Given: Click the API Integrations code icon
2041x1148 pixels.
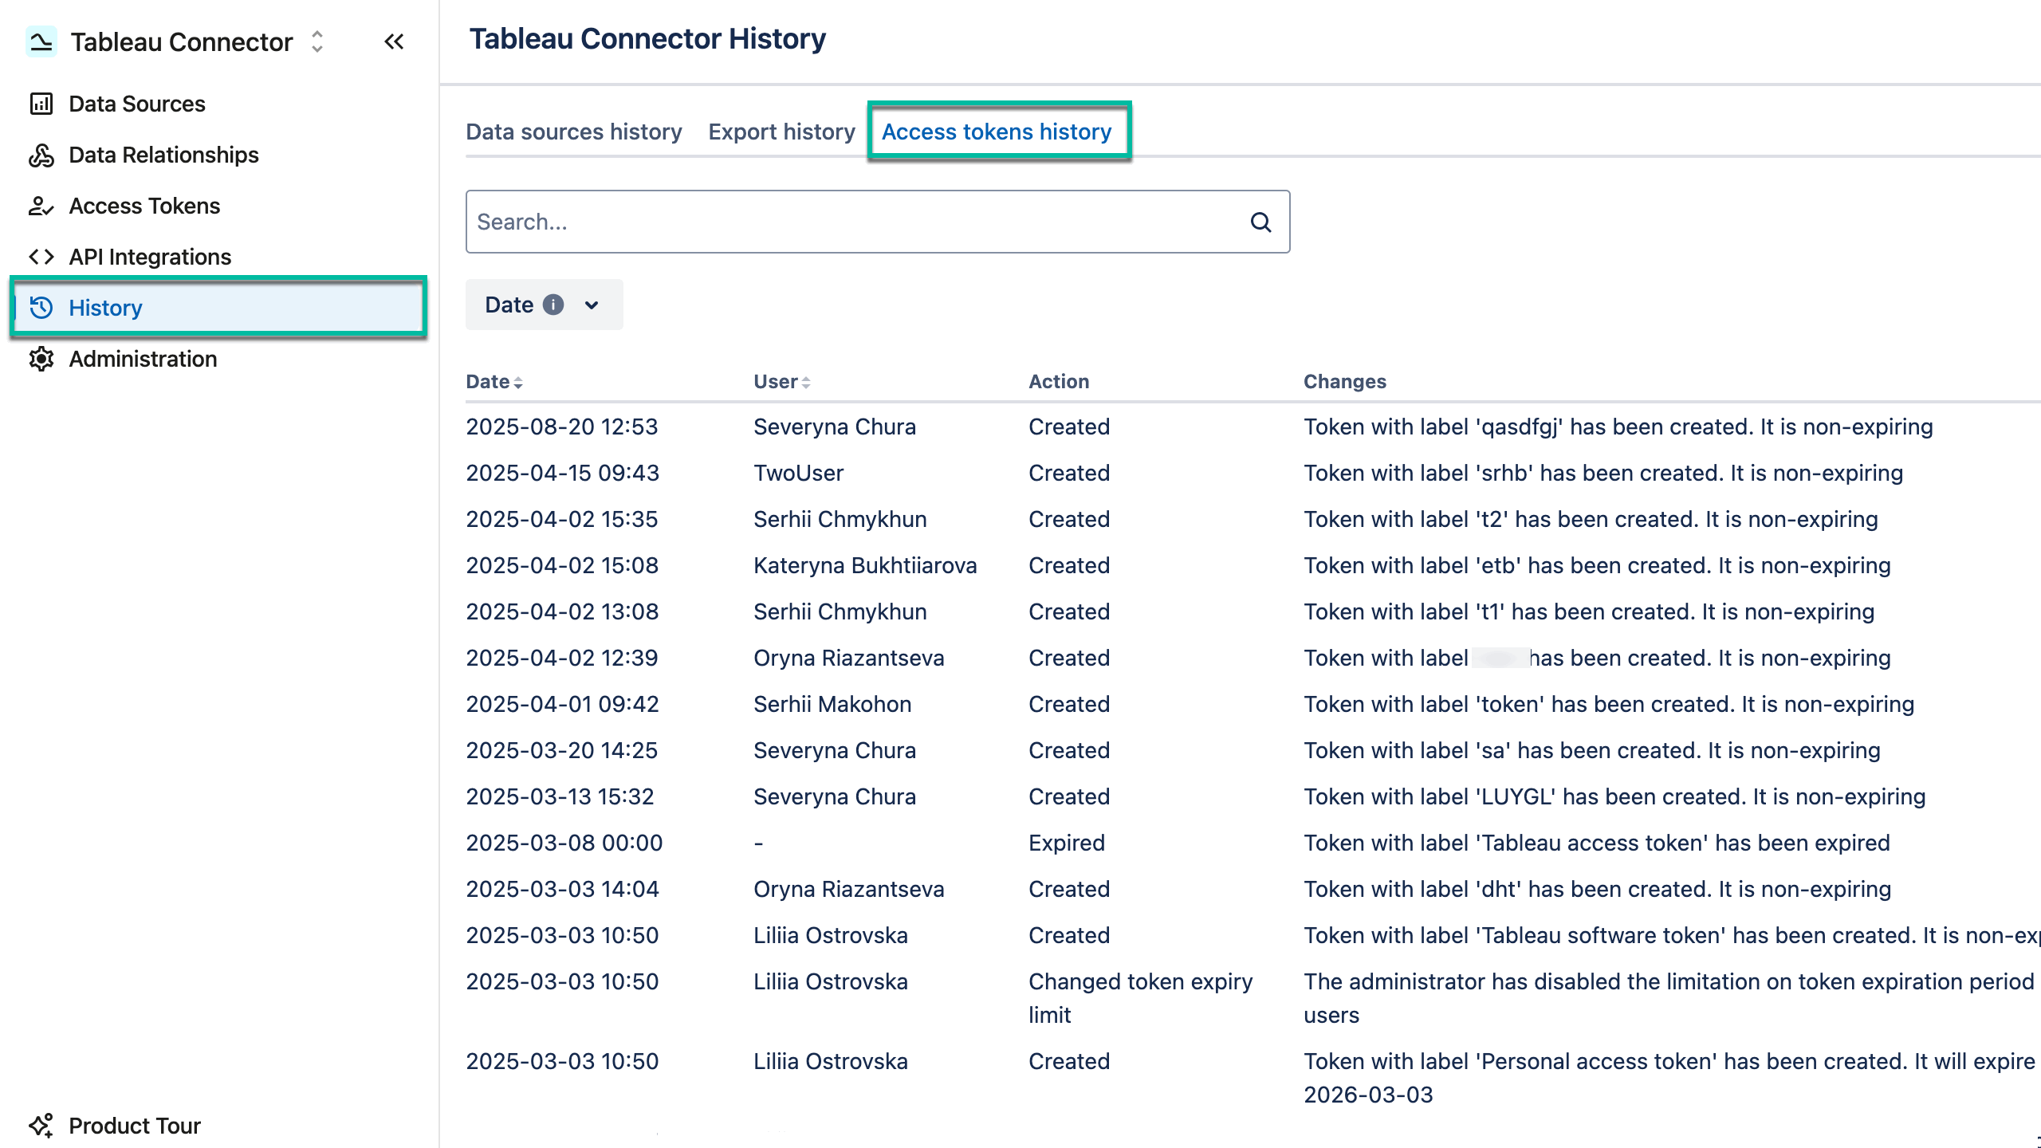Looking at the screenshot, I should pos(40,257).
